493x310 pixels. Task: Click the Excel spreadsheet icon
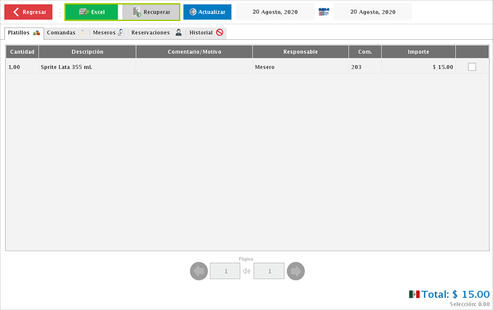pyautogui.click(x=84, y=12)
